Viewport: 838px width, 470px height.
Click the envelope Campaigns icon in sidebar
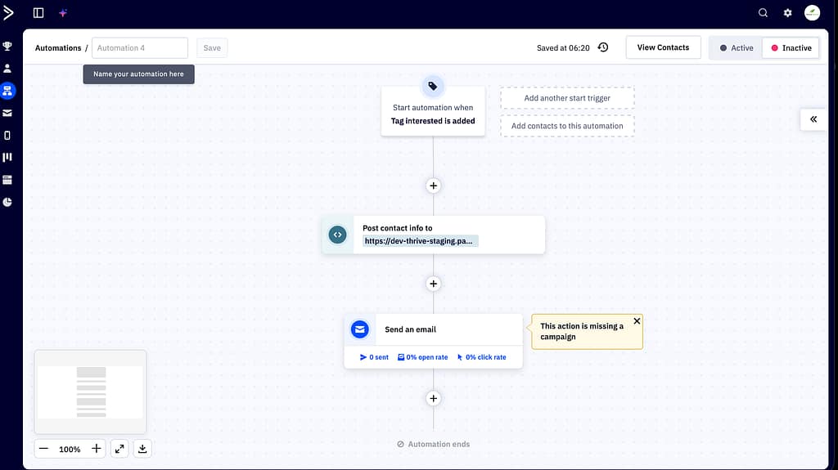pos(7,113)
